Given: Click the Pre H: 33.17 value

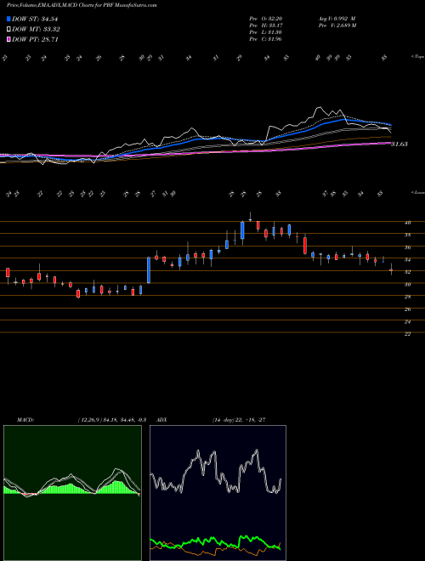Looking at the screenshot, I should point(266,25).
